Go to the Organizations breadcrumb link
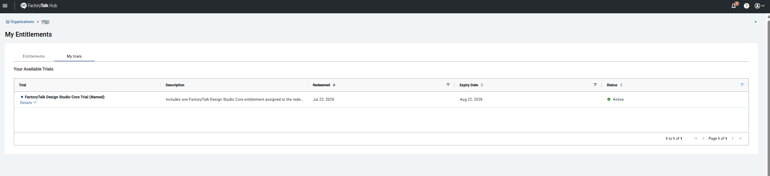The height and width of the screenshot is (176, 770). [x=20, y=22]
